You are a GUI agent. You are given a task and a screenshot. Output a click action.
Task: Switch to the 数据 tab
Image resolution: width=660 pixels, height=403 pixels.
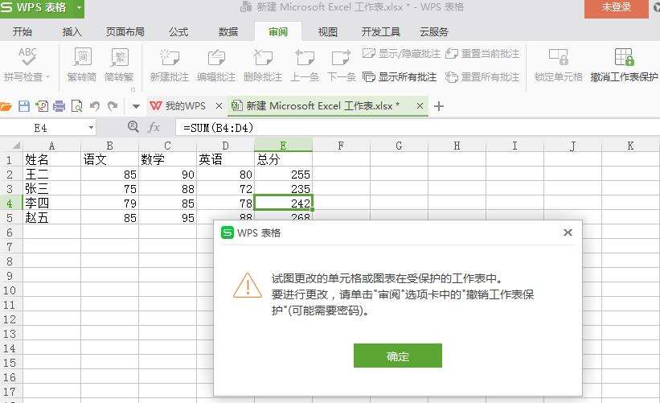click(x=228, y=32)
